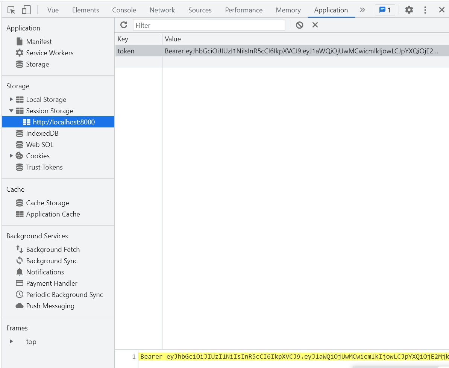Viewport: 449px width, 368px height.
Task: Collapse the Session Storage tree
Action: click(x=11, y=111)
